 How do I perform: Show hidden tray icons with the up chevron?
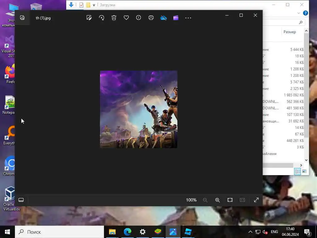pos(250,232)
